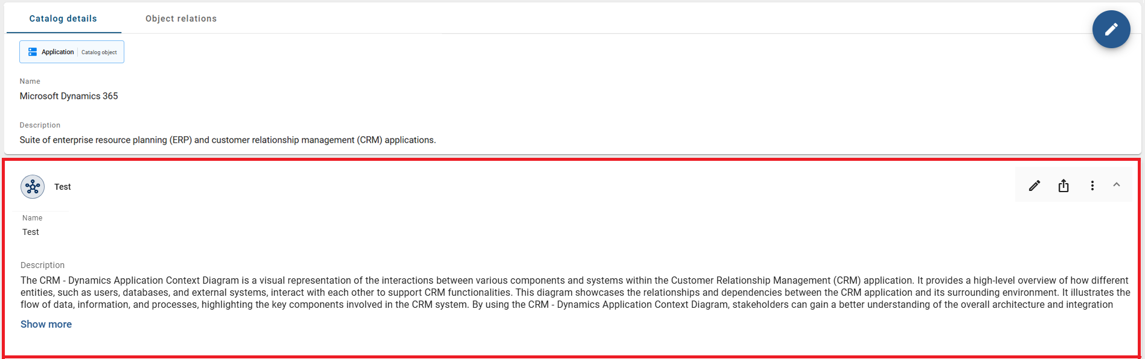Click the round diagram icon beside Test
This screenshot has width=1145, height=359.
click(x=33, y=187)
